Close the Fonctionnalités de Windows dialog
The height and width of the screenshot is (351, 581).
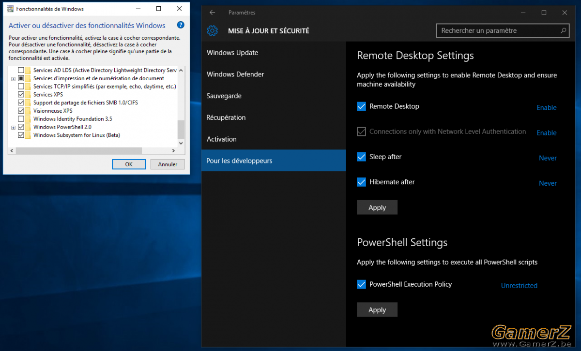pos(179,9)
